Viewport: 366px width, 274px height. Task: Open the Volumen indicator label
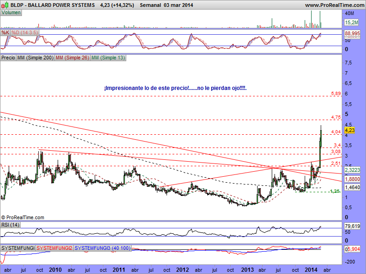(11, 13)
